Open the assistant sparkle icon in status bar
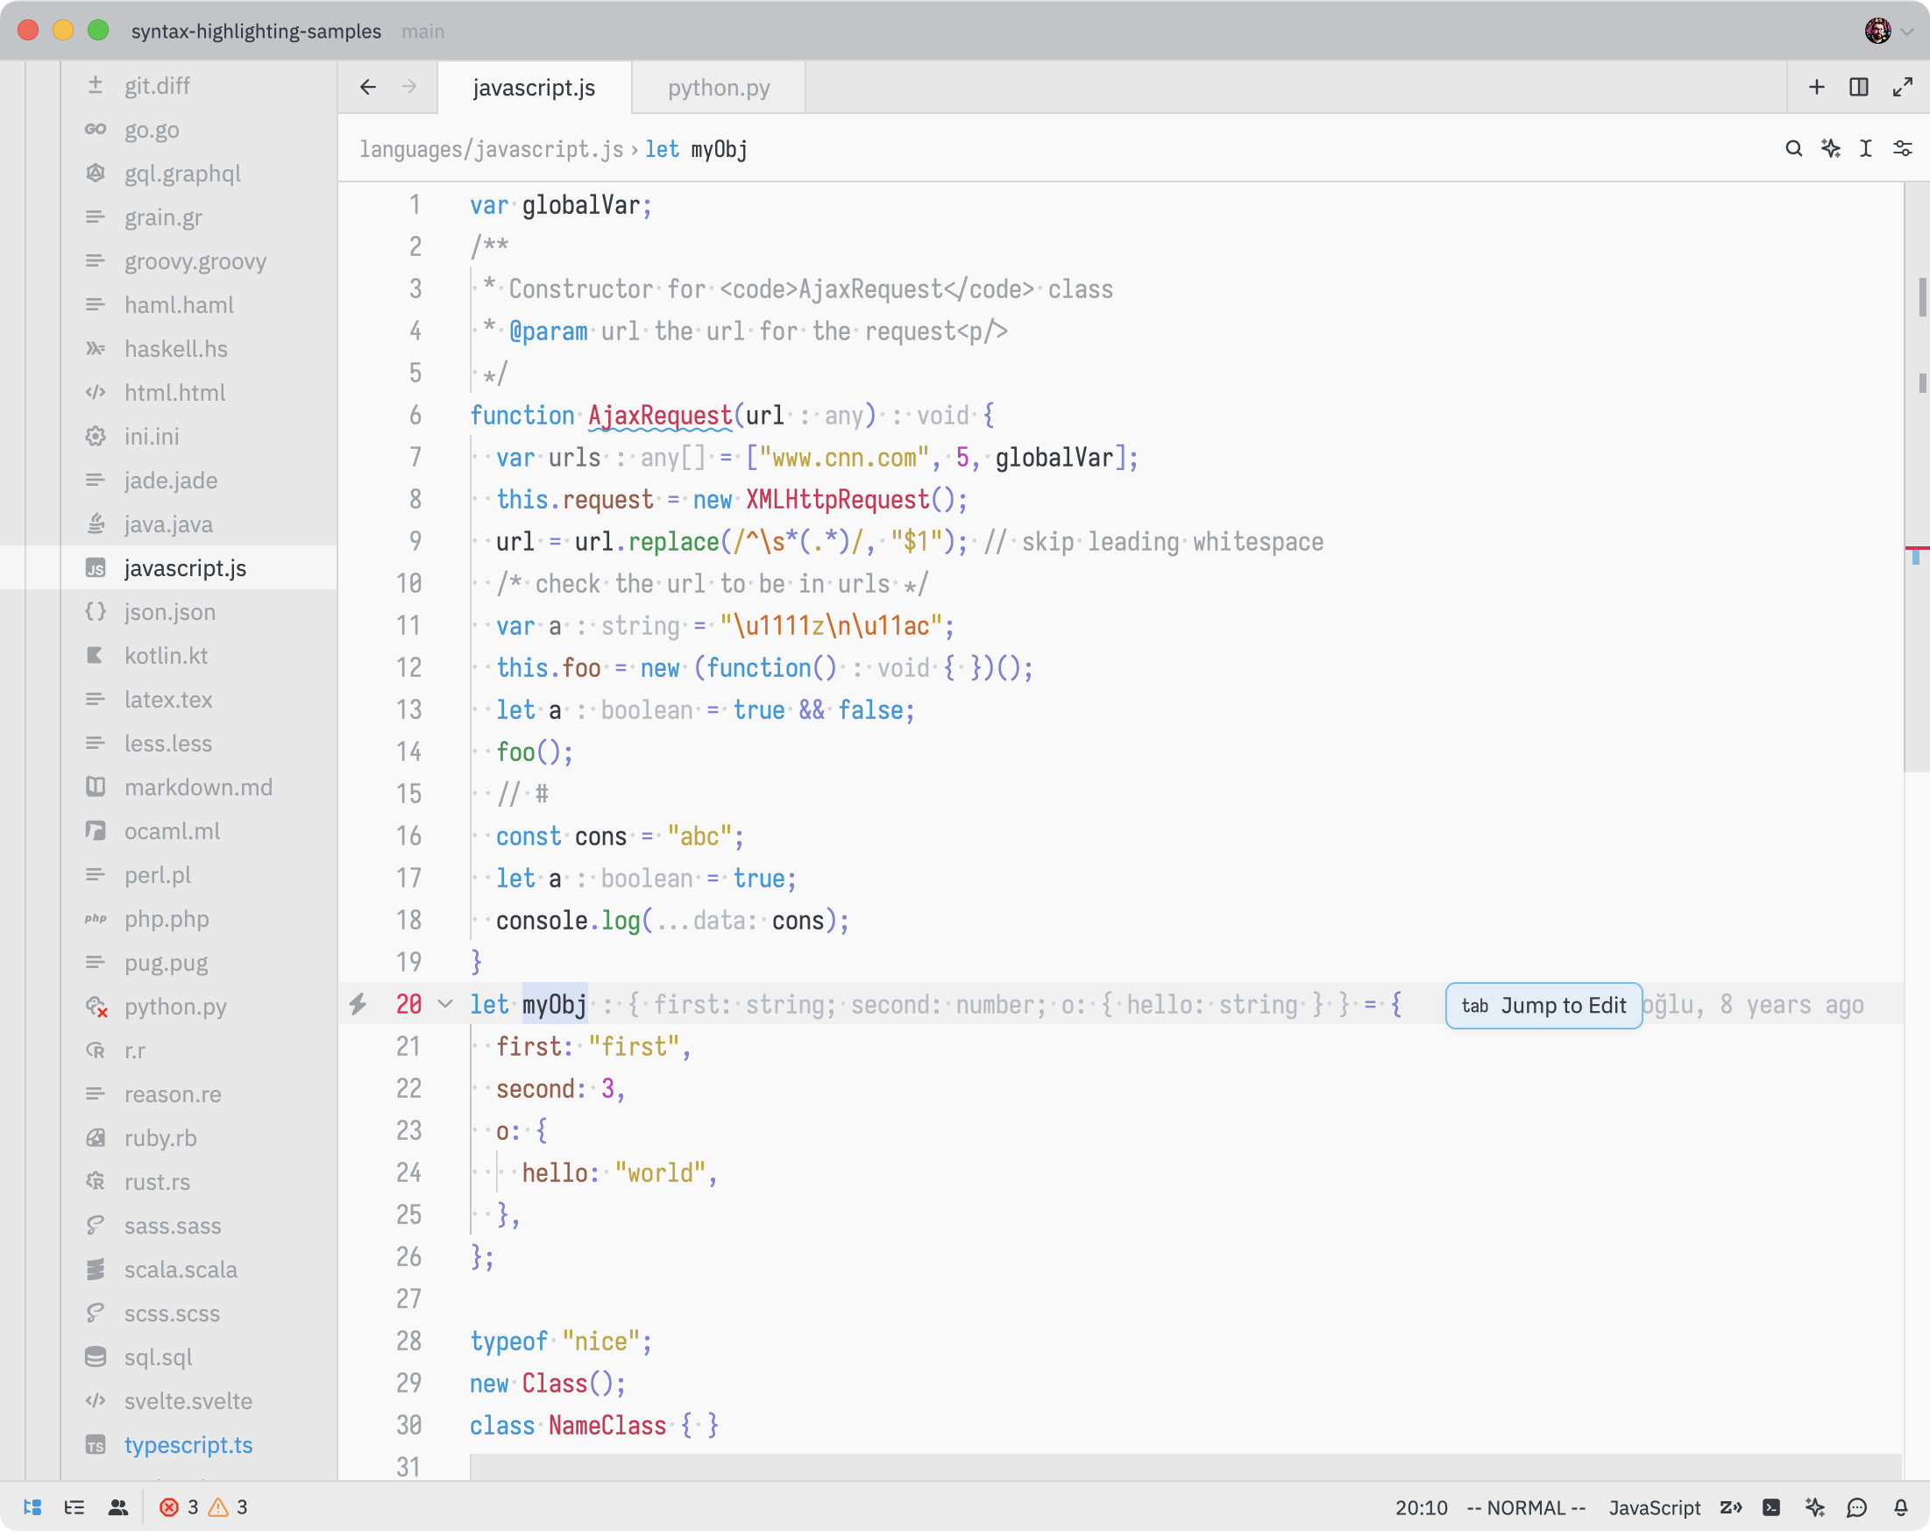The width and height of the screenshot is (1930, 1531). (1814, 1506)
